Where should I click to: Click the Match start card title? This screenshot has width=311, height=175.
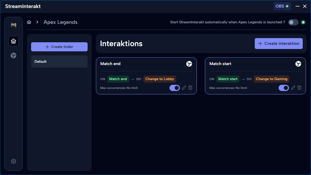[220, 64]
